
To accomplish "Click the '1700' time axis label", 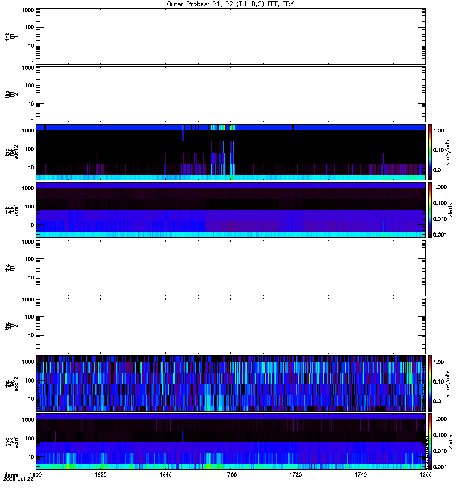I will coord(230,474).
